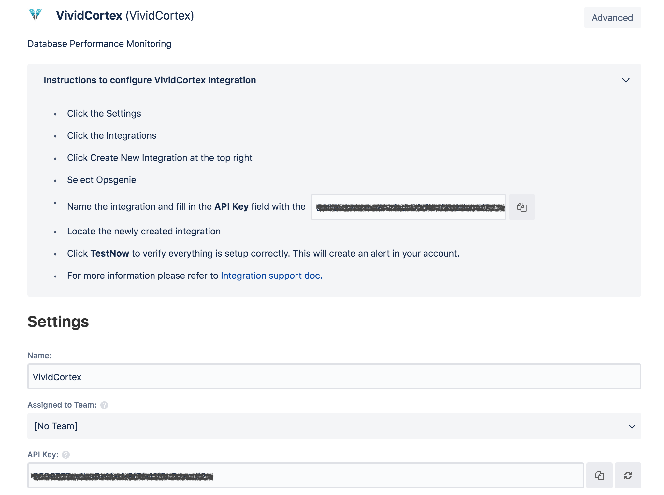The width and height of the screenshot is (664, 495).
Task: Click the API Key: label text
Action: (x=43, y=455)
